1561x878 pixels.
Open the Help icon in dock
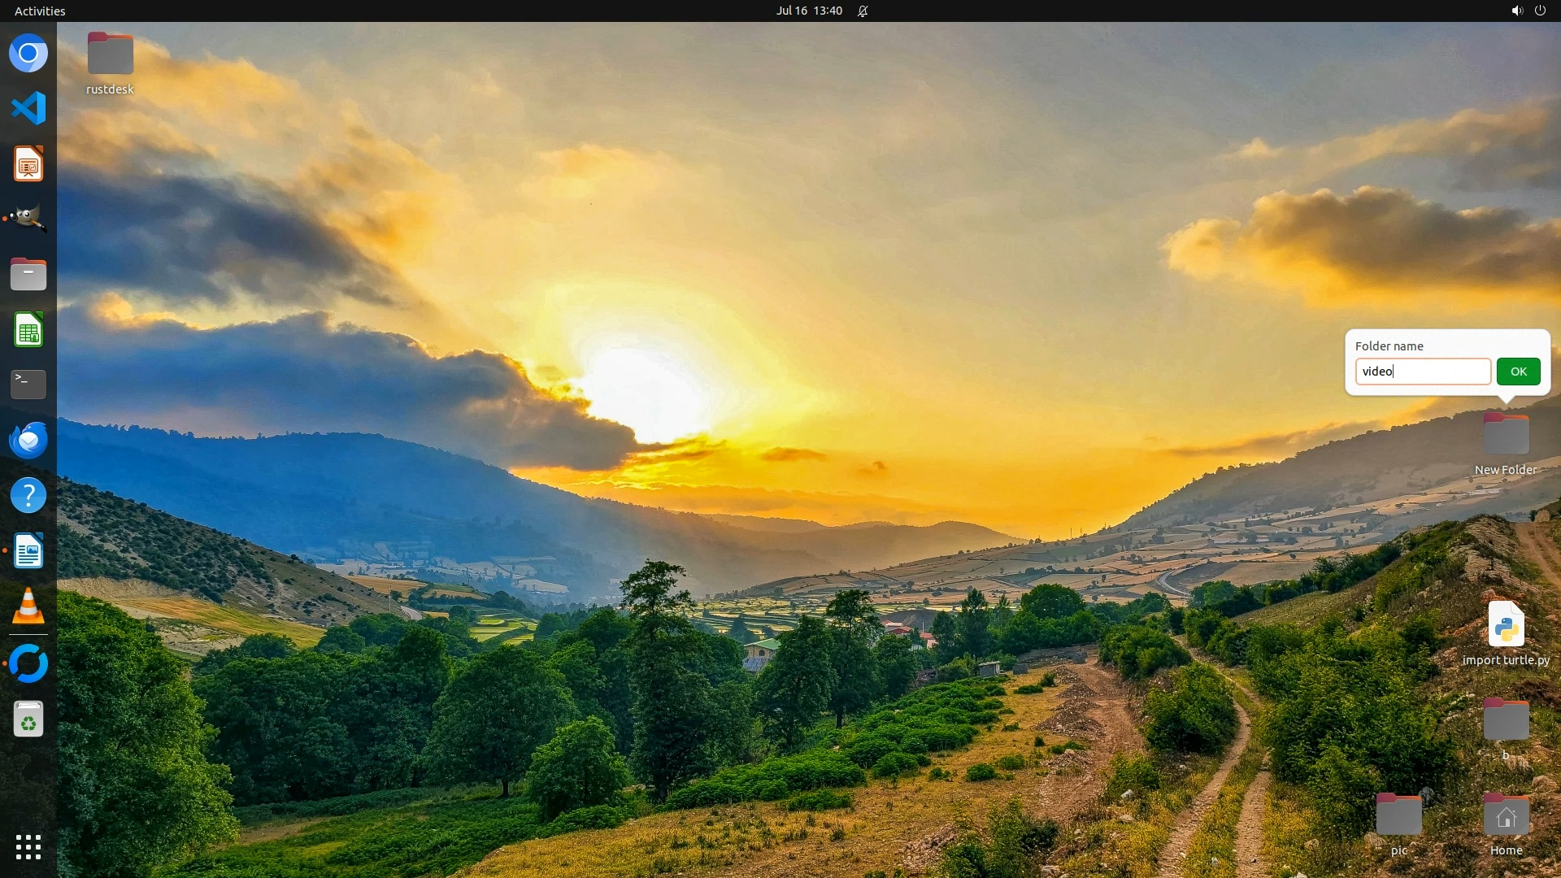coord(28,495)
